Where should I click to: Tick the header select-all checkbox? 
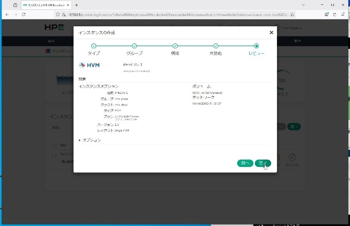point(54,144)
